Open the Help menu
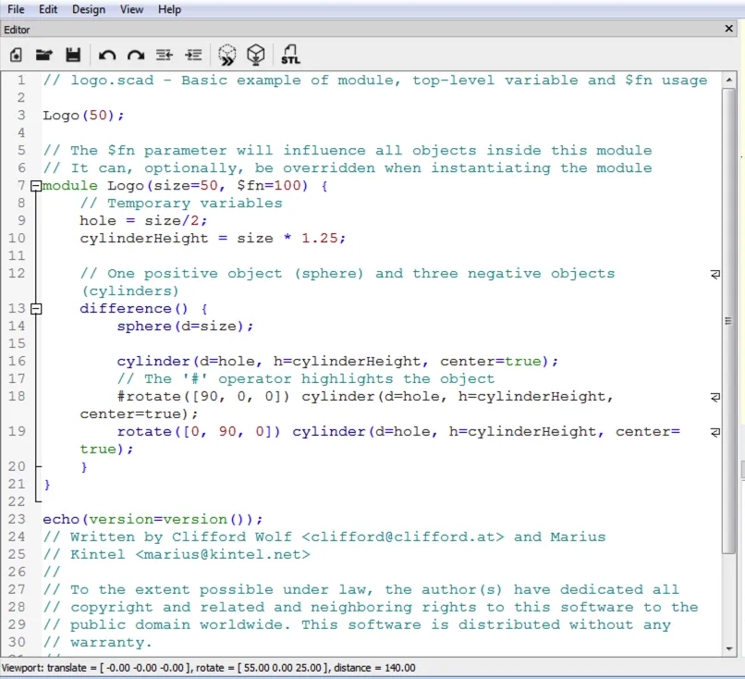The width and height of the screenshot is (745, 679). (169, 9)
